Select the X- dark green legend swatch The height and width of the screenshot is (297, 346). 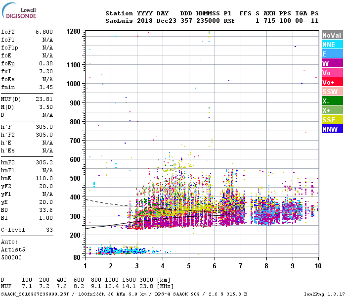332,101
